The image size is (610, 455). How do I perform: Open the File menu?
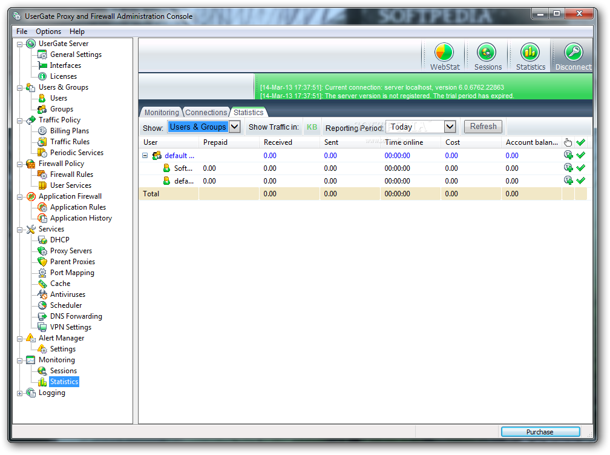coord(22,31)
